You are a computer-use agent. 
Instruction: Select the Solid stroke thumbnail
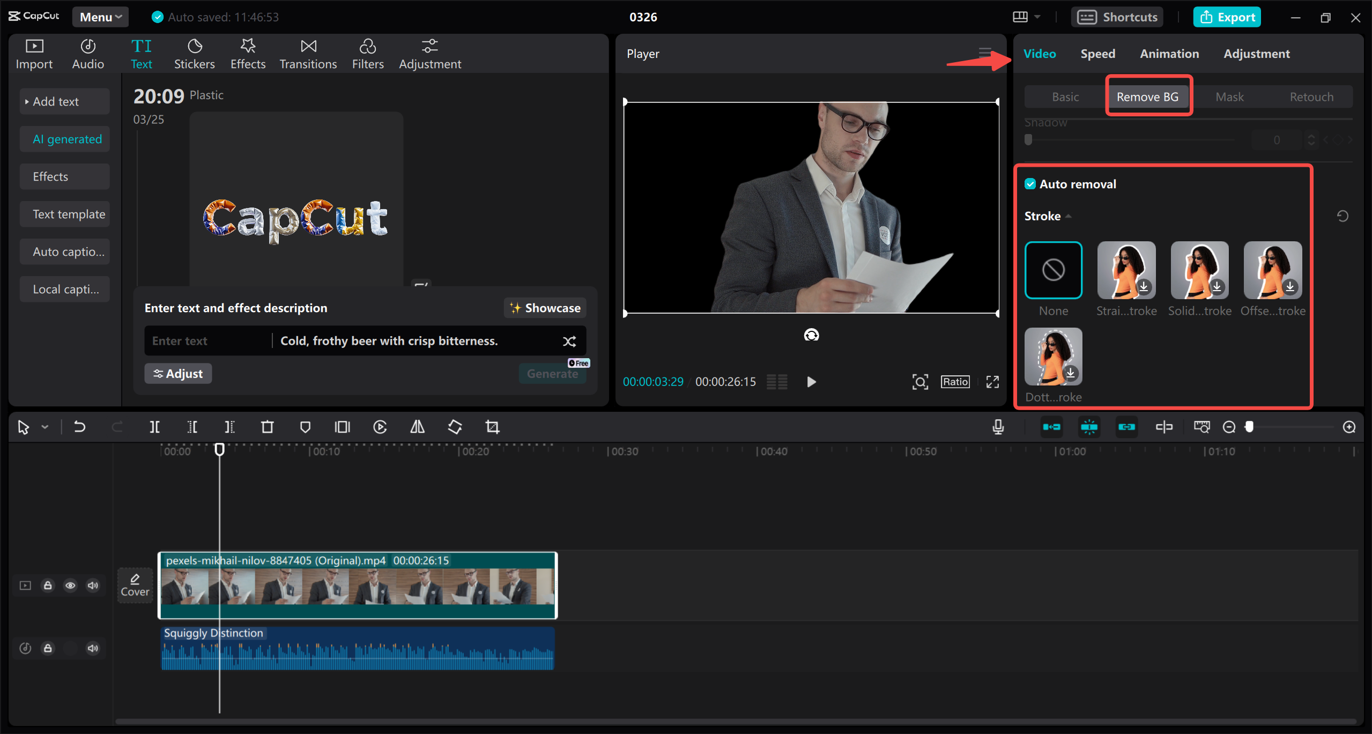pyautogui.click(x=1199, y=270)
